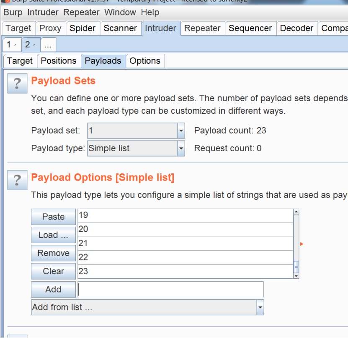Open the Options sub-tab
The width and height of the screenshot is (348, 338).
[x=145, y=61]
